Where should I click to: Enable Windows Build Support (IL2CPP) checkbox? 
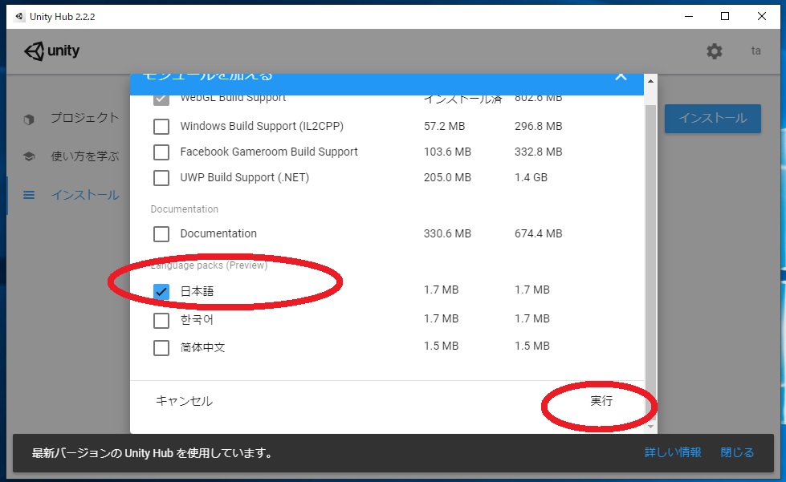(161, 126)
